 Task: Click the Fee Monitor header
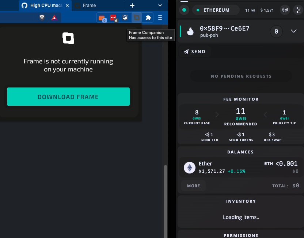(241, 99)
